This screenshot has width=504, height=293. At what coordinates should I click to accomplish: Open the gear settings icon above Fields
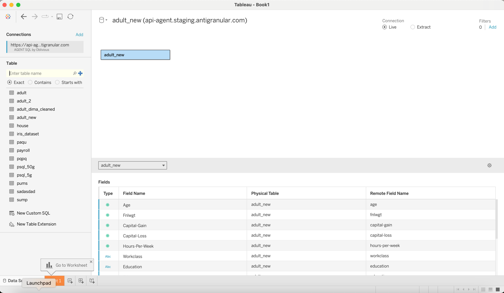pyautogui.click(x=490, y=165)
